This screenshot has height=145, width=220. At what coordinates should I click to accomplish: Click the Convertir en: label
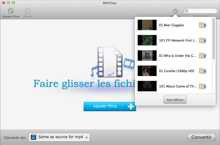[15, 138]
